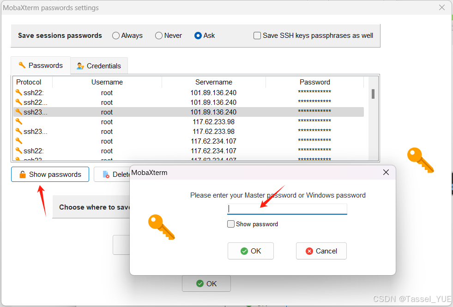Click root username in the top ssh22: row
Screen dimensions: 453x307
point(107,93)
